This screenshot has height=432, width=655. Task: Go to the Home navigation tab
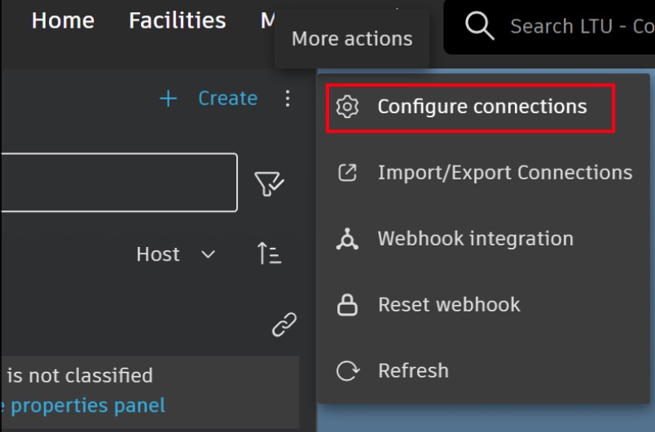tap(63, 20)
